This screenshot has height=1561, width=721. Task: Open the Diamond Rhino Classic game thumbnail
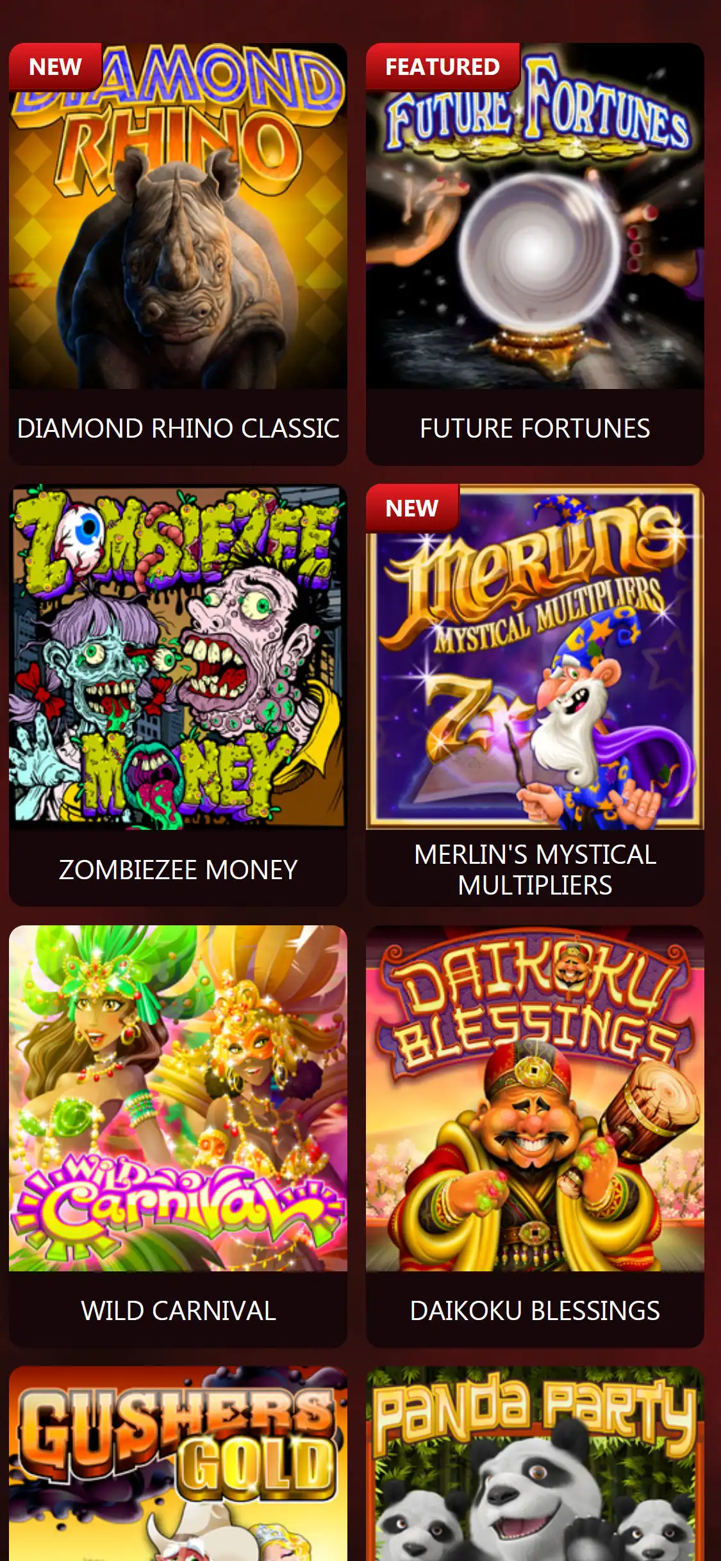point(178,216)
